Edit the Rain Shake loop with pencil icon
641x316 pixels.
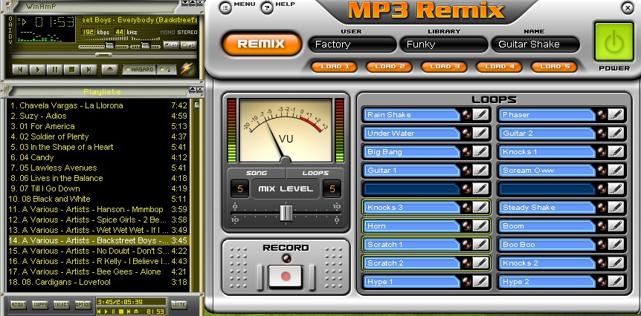coord(480,114)
